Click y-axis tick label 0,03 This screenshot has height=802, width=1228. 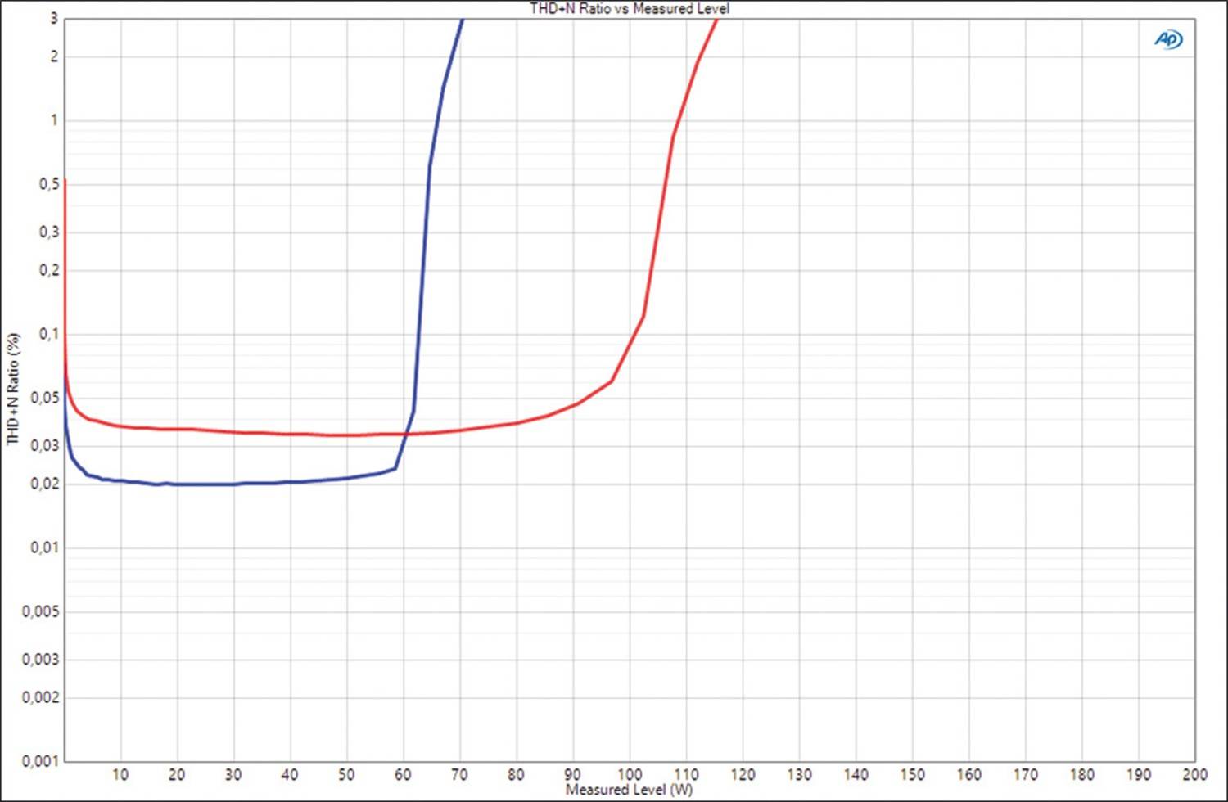(45, 445)
